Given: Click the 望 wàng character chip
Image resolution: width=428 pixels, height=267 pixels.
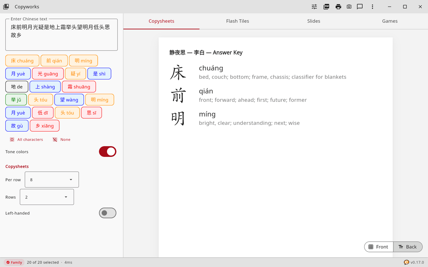Looking at the screenshot, I should 69,100.
